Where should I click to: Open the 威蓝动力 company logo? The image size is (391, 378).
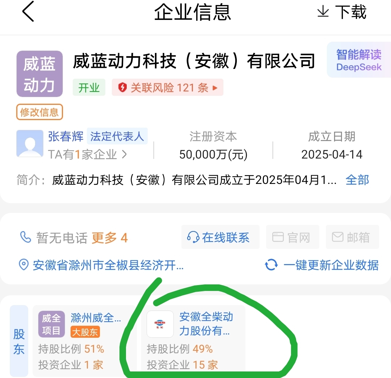coord(40,74)
